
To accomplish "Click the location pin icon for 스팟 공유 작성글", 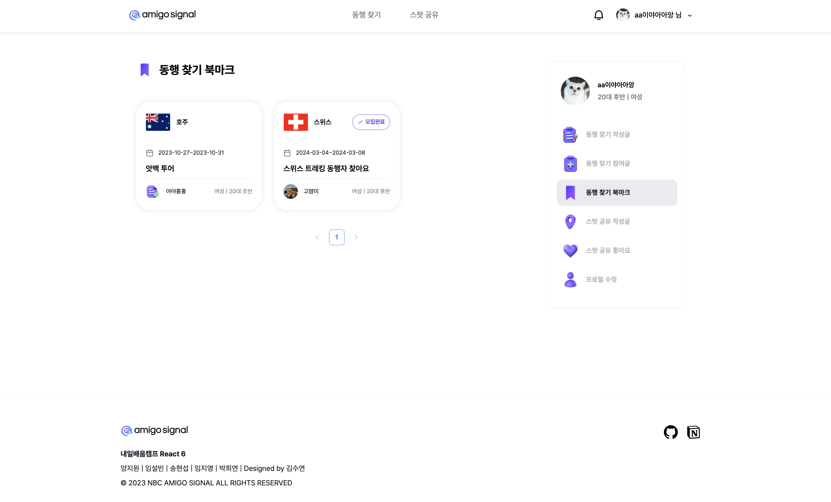I will coord(570,221).
